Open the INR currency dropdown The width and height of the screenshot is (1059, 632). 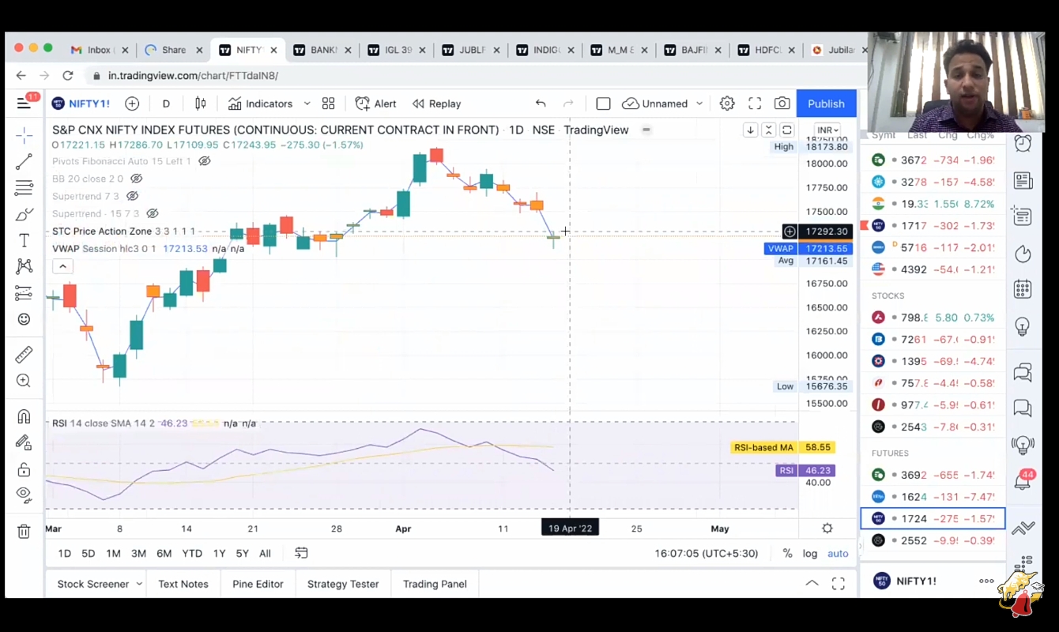827,130
